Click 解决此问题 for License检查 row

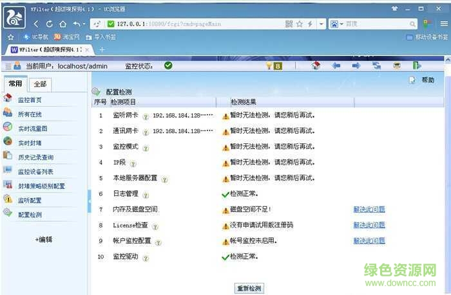point(369,226)
